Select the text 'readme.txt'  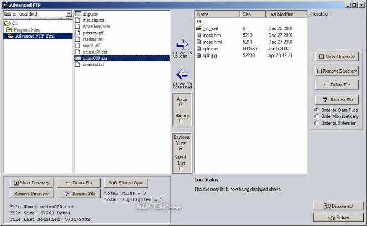point(92,39)
